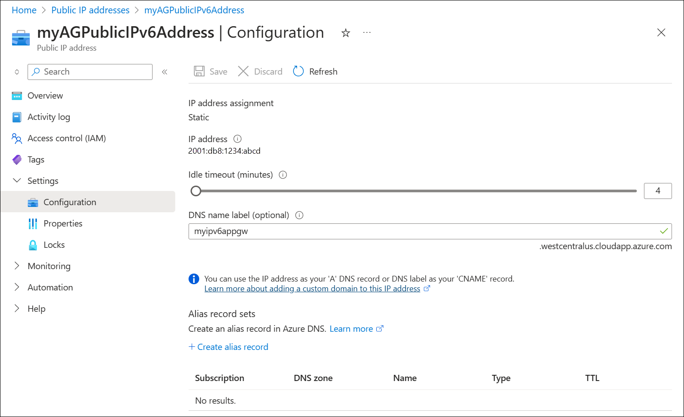This screenshot has width=684, height=417.
Task: Click the star to favorite myAGPublicIPv6Address
Action: pyautogui.click(x=346, y=32)
